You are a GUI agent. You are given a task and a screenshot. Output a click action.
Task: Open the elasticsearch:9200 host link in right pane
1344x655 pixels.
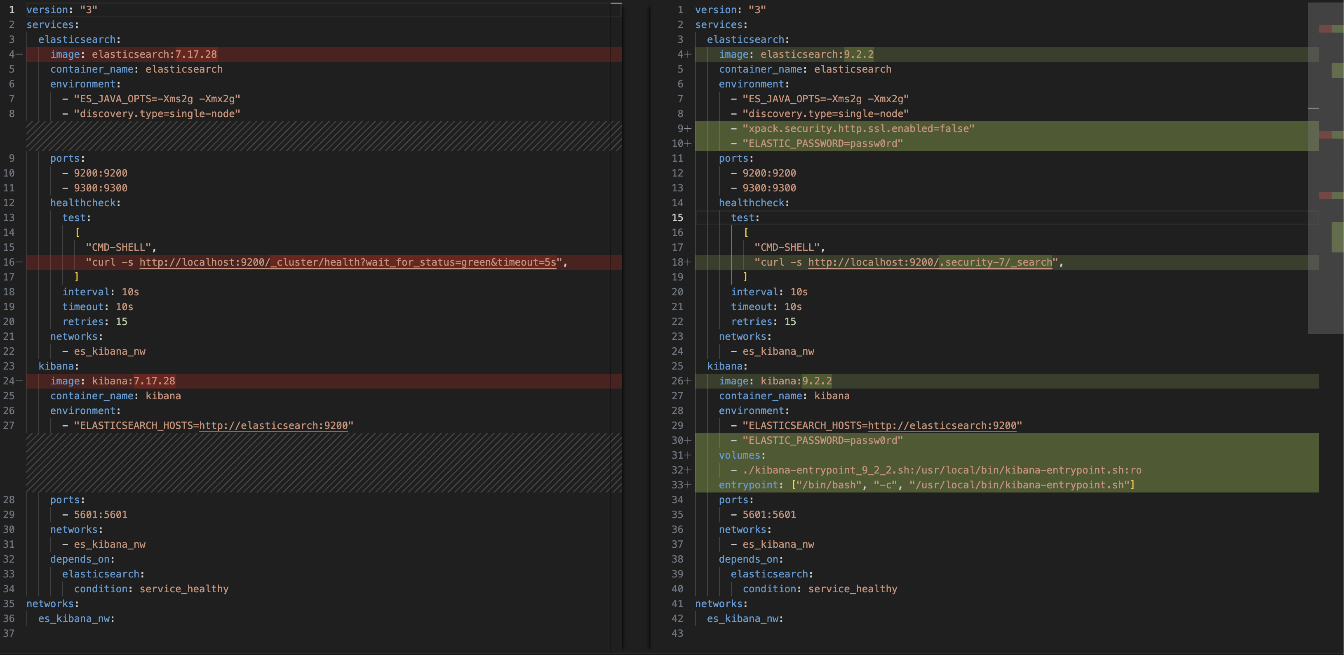(942, 425)
